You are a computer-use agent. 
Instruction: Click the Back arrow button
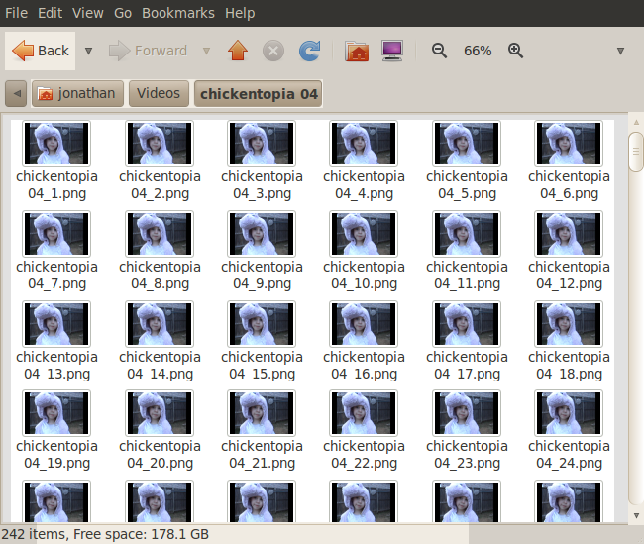pyautogui.click(x=41, y=51)
